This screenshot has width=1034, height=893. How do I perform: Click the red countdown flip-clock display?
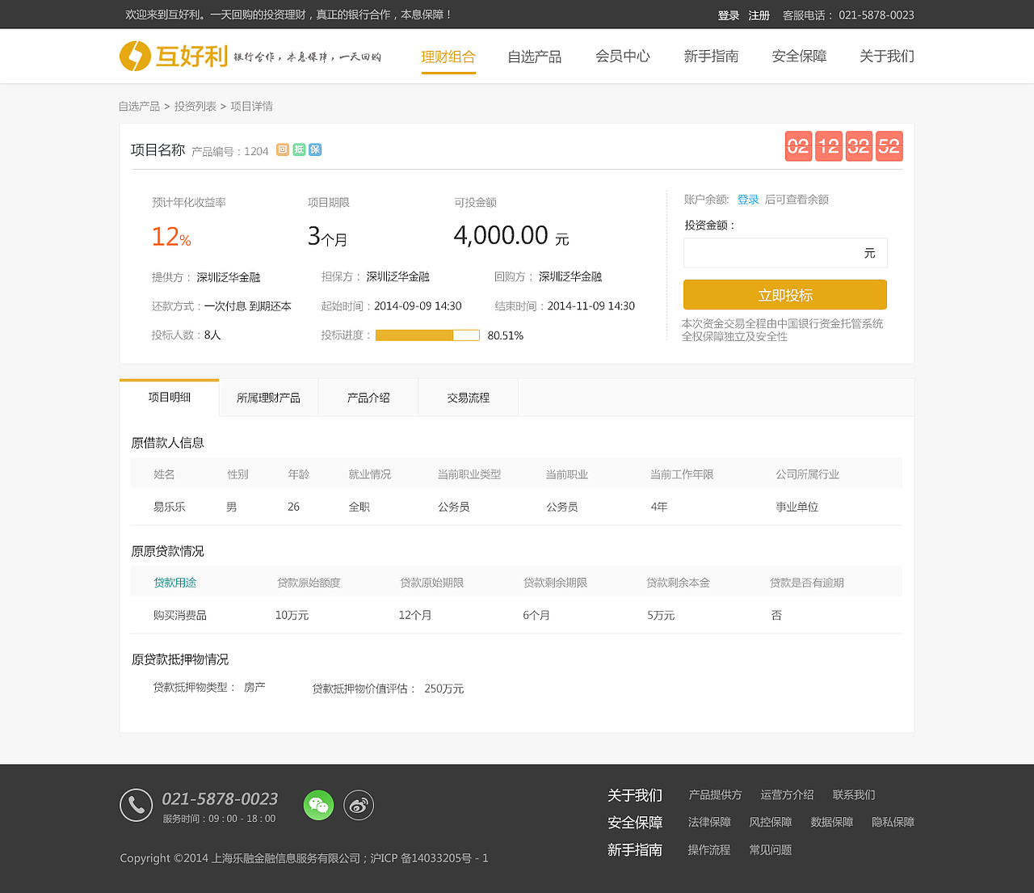pos(843,146)
